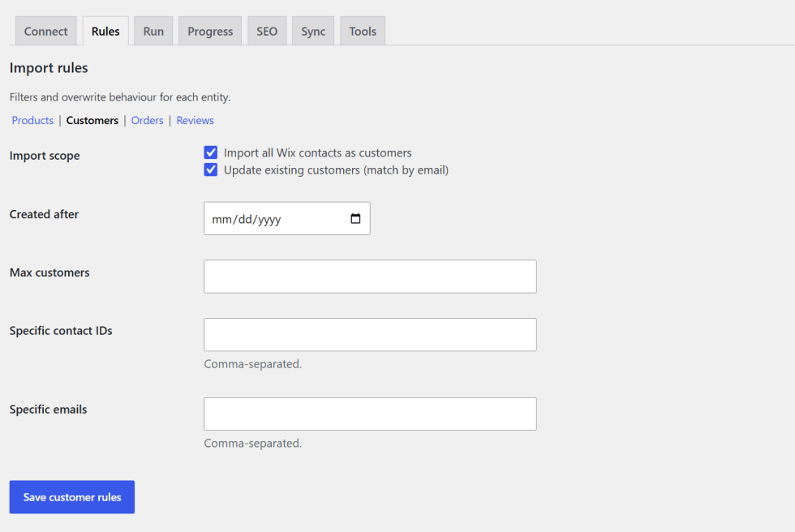Click the Max customers input field
The width and height of the screenshot is (795, 532).
coord(370,277)
